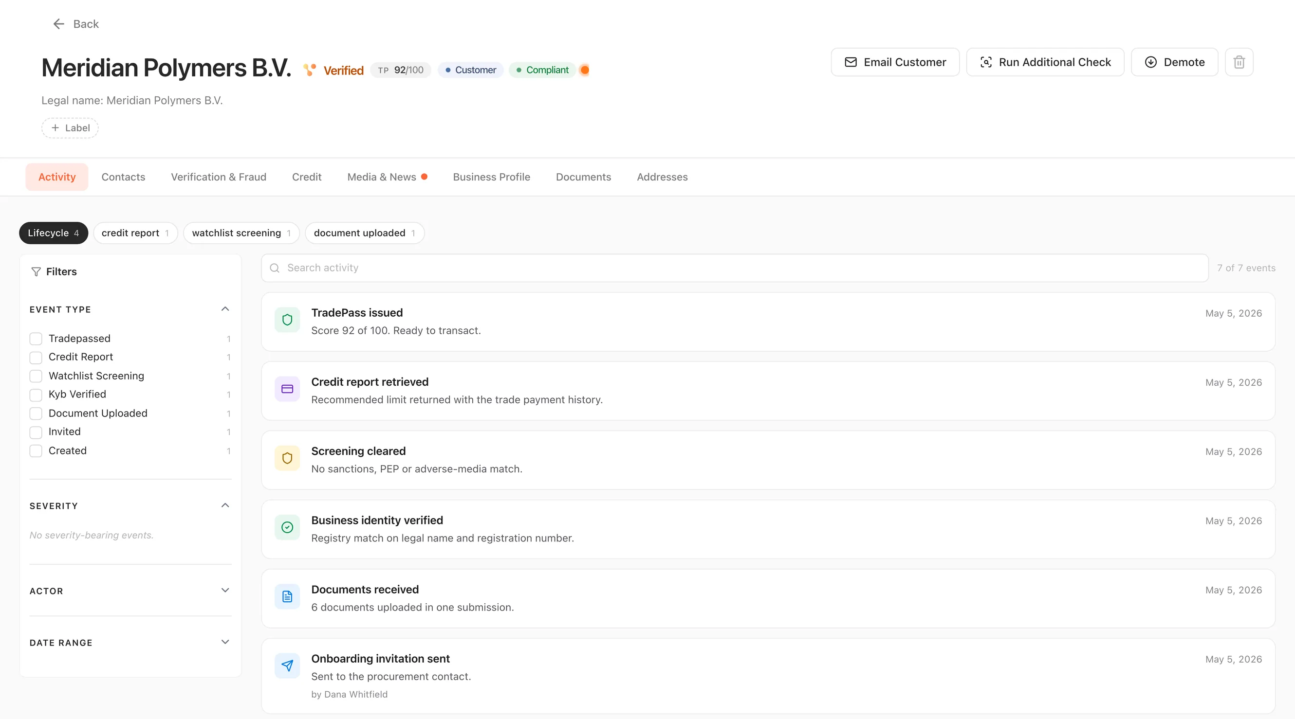This screenshot has height=719, width=1295.
Task: Click the green check icon for Business identity verified
Action: click(x=287, y=527)
